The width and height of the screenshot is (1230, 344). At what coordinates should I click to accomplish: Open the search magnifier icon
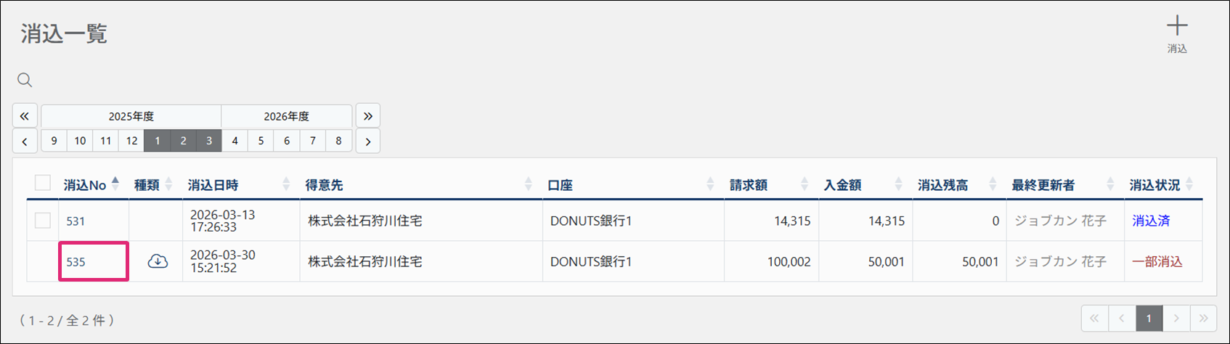click(25, 80)
